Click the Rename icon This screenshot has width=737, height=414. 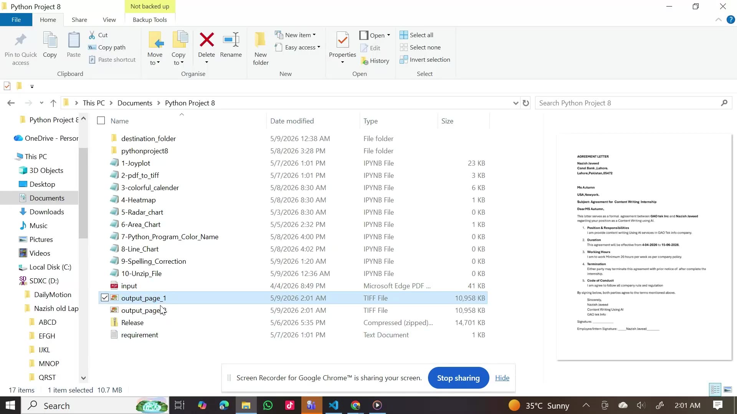(x=231, y=39)
